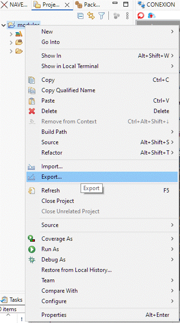The image size is (180, 323).
Task: Open the filter funnel icon in toolbar
Action: coord(102,16)
